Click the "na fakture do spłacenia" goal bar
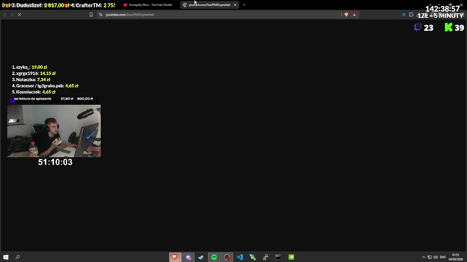467x262 pixels. coord(54,99)
